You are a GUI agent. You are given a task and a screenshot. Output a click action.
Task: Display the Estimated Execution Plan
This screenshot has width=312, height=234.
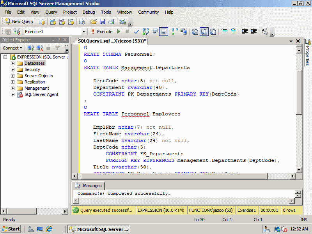[x=145, y=32]
